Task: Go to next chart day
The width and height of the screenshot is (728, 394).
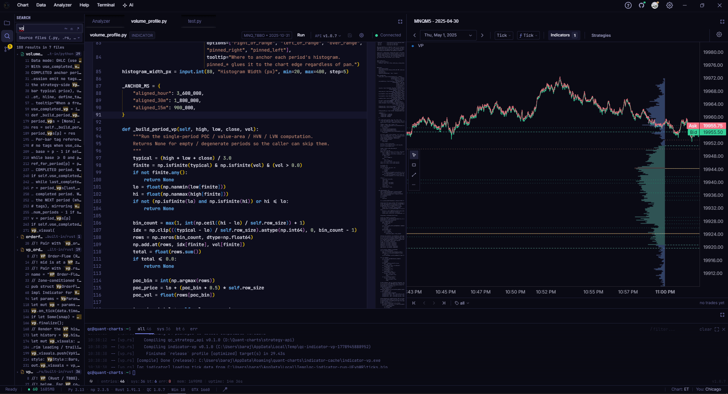Action: [482, 35]
